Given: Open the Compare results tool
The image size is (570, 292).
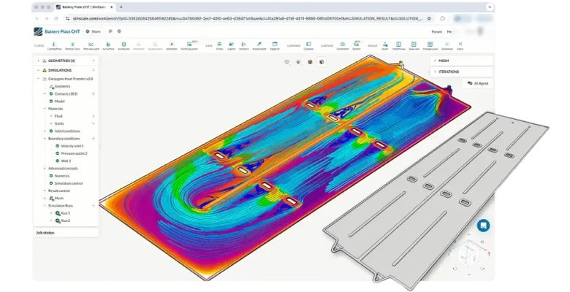Looking at the screenshot, I should 308,46.
